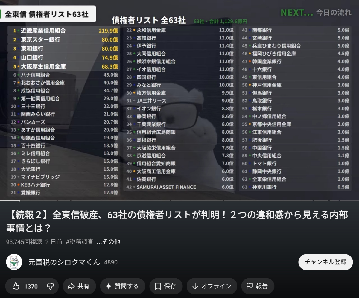The image size is (359, 298).
Task: Click row 42 SAMURAI ASSET FINANCE
Action: [180, 187]
